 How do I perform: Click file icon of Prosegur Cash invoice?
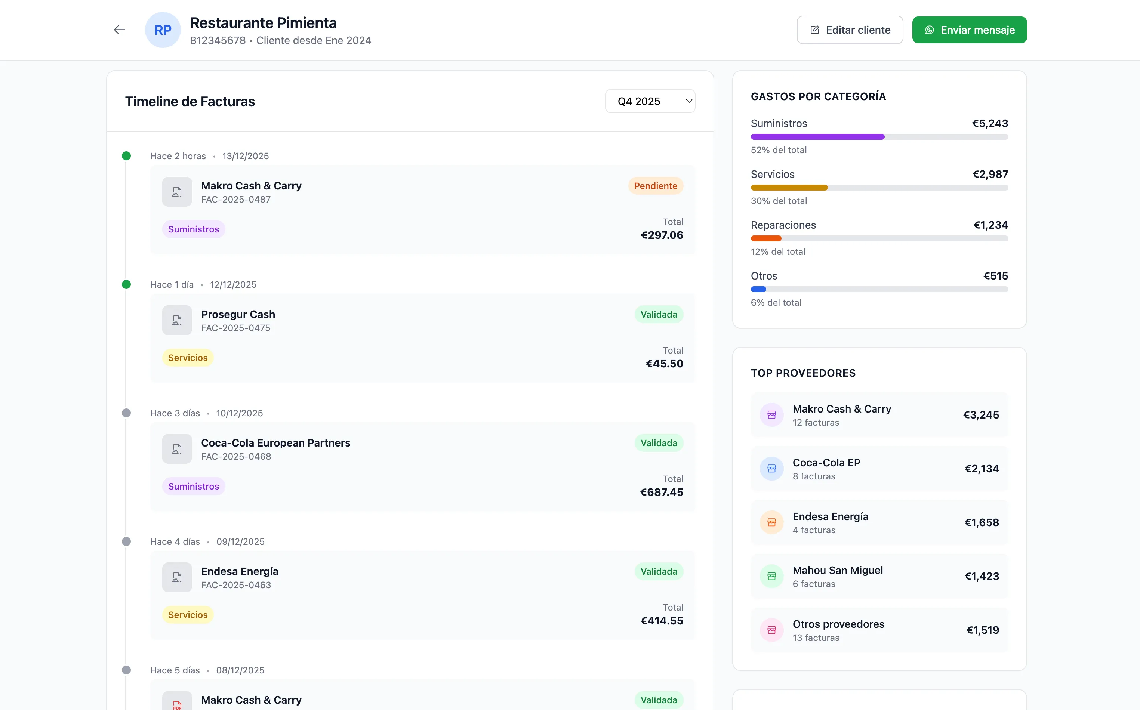click(x=177, y=320)
